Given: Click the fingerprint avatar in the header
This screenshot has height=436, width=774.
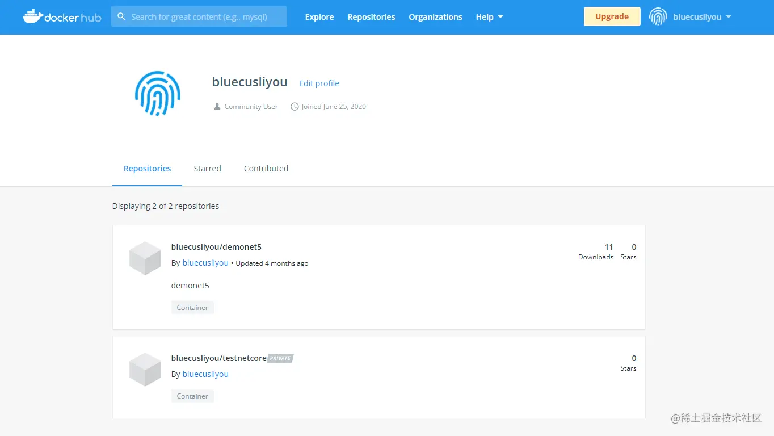Looking at the screenshot, I should 658,17.
